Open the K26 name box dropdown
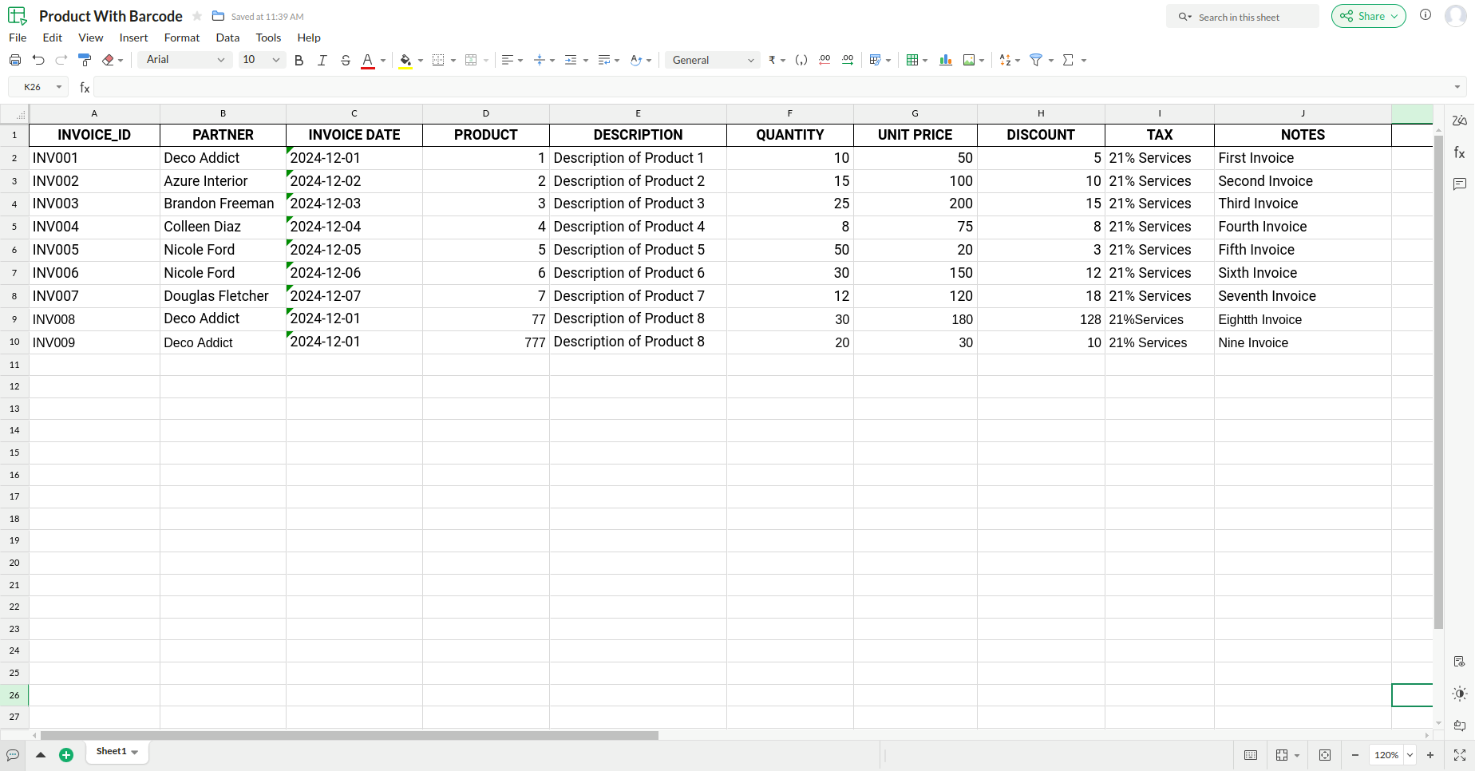 pyautogui.click(x=59, y=87)
